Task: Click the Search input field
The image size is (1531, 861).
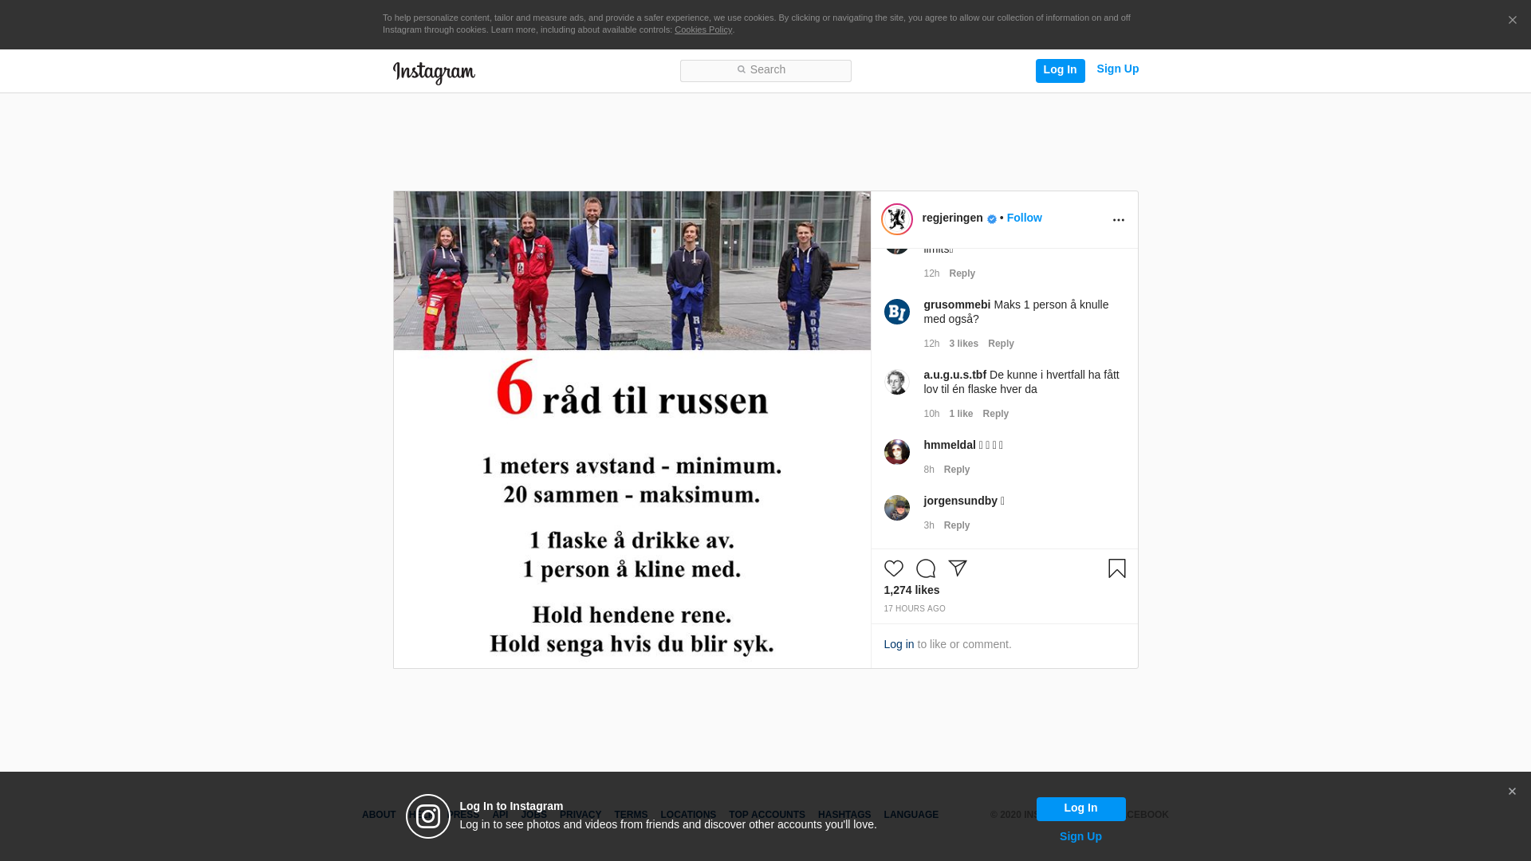Action: (765, 71)
